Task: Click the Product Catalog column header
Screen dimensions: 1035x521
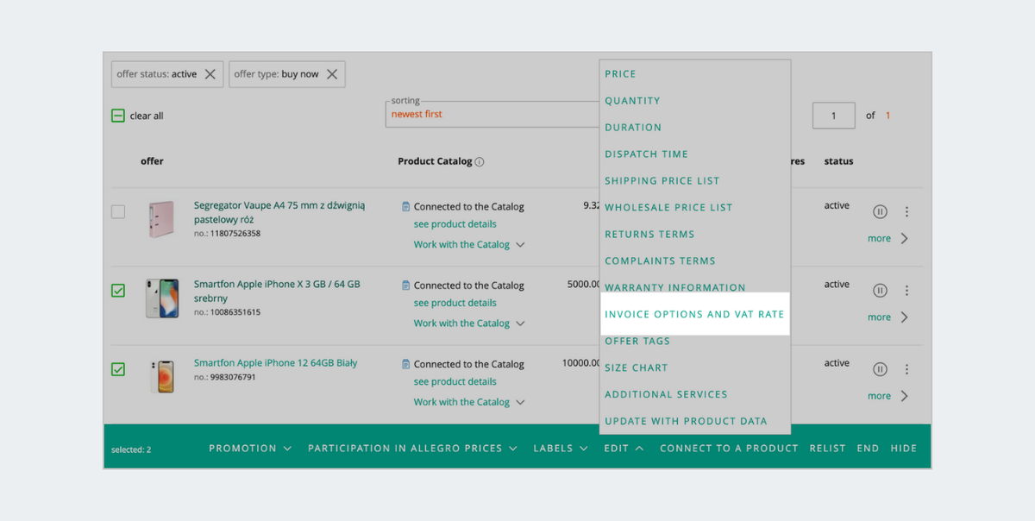Action: tap(435, 161)
